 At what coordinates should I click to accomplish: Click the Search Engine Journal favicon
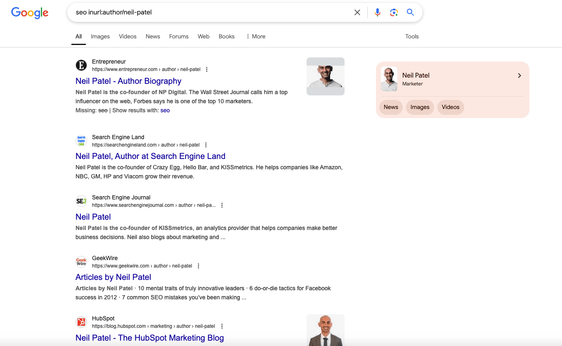(81, 201)
